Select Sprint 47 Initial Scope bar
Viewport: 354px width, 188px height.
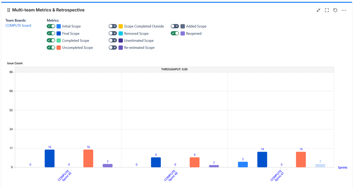[243, 164]
